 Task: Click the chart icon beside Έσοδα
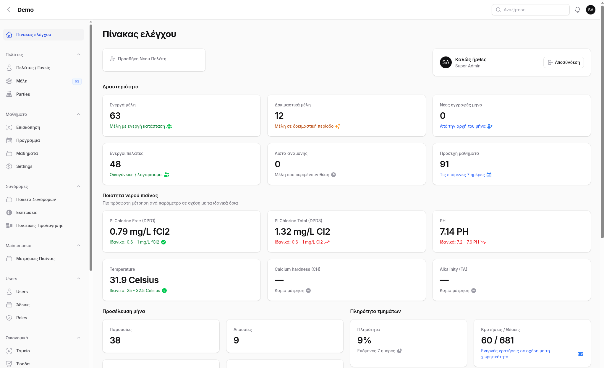click(x=9, y=364)
